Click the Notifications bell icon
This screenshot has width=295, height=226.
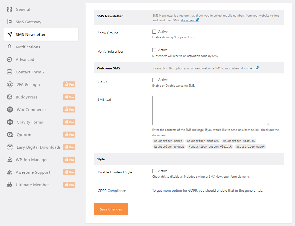(9, 47)
